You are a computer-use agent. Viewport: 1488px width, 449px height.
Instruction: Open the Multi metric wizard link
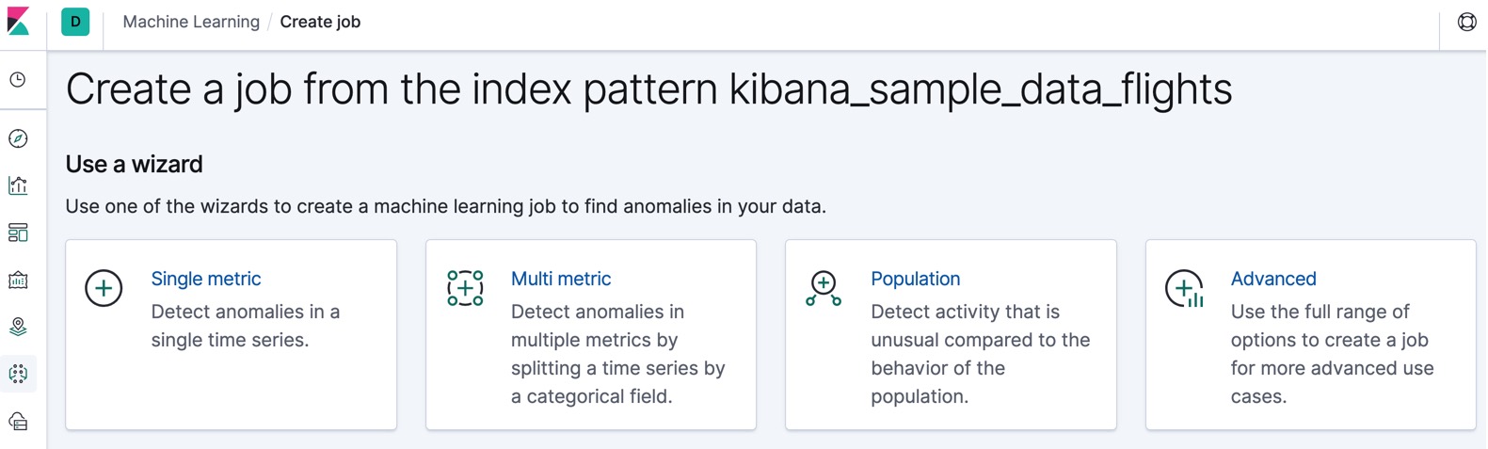(561, 279)
